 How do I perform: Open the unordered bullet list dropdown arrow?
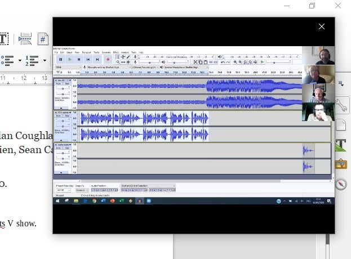pos(20,60)
